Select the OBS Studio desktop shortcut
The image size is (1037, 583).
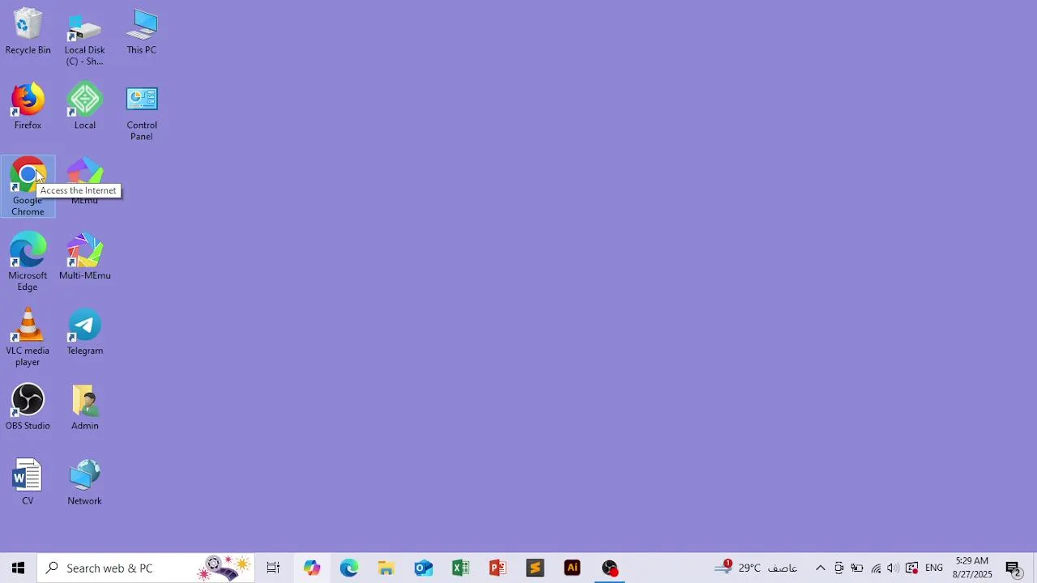[28, 406]
